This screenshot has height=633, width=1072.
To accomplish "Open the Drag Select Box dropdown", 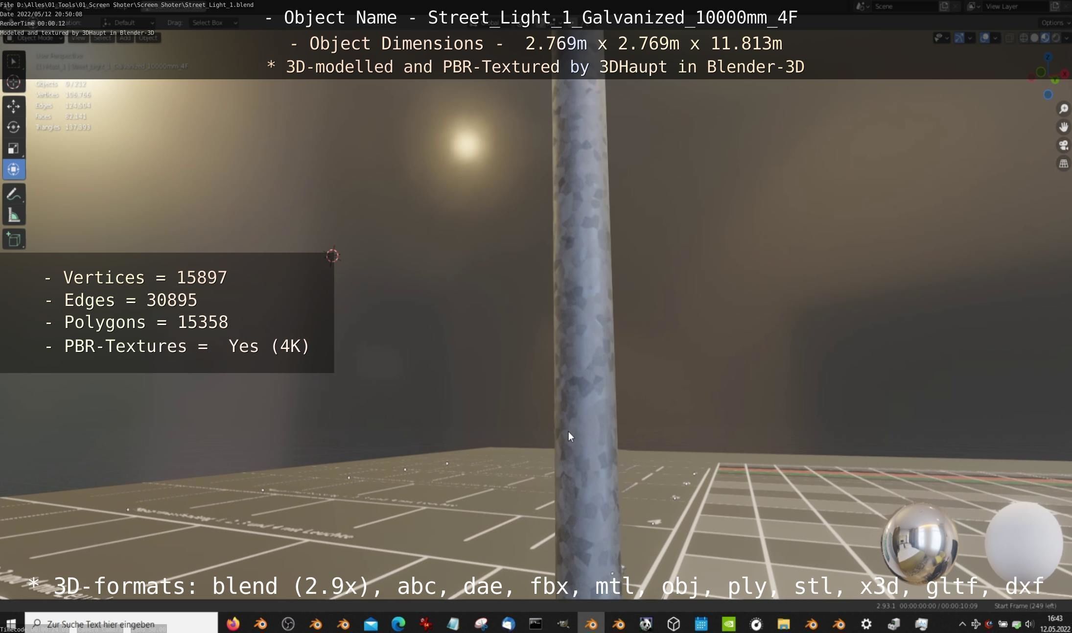I will click(214, 23).
